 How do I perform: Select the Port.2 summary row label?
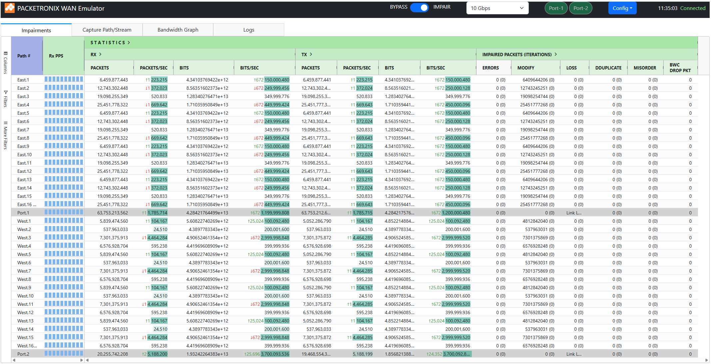pyautogui.click(x=23, y=354)
